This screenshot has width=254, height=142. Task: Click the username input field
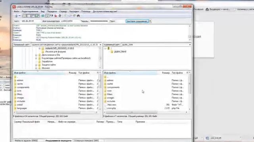70,21
